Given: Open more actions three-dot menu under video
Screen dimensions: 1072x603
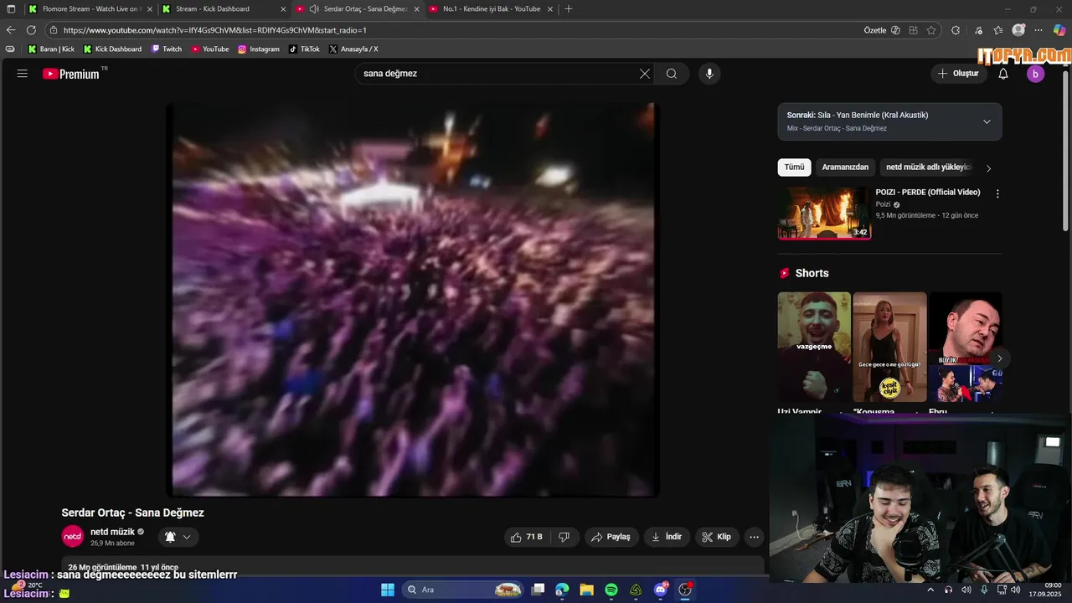Looking at the screenshot, I should click(755, 537).
